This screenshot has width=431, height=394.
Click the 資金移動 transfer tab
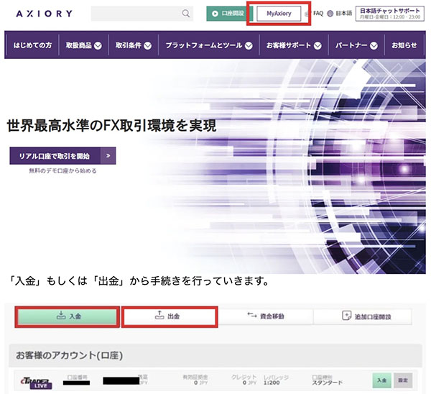pyautogui.click(x=266, y=316)
